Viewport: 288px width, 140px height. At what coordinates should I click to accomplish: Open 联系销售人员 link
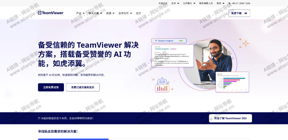click(x=206, y=3)
